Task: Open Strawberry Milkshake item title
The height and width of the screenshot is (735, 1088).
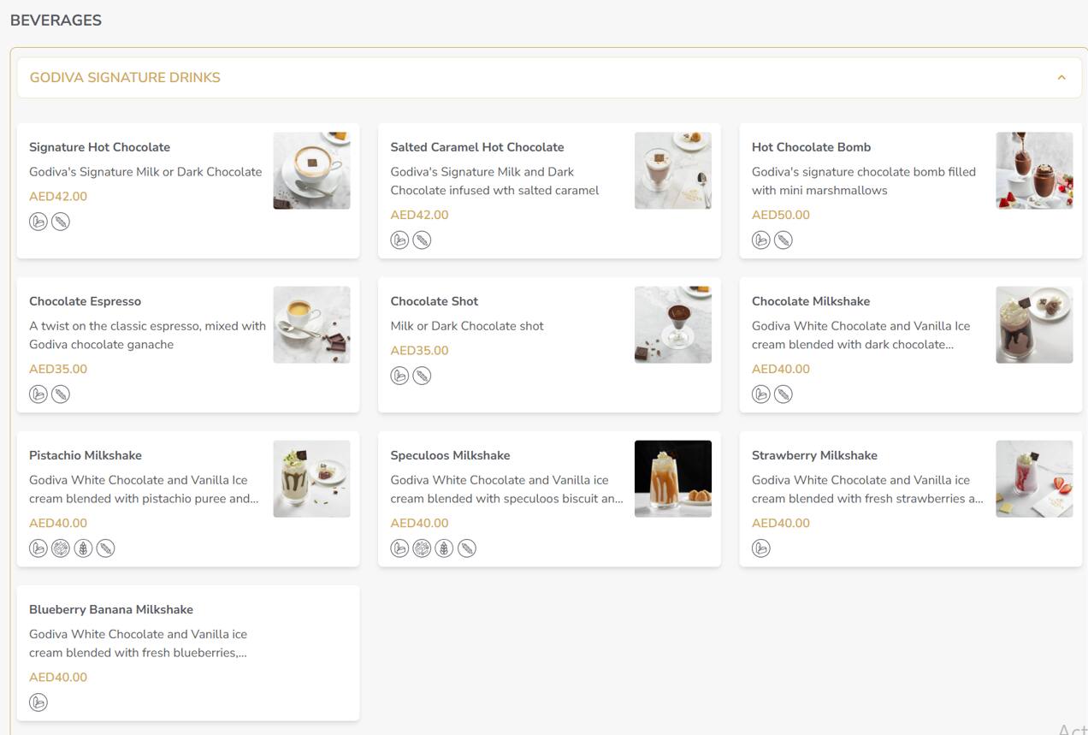Action: coord(814,455)
